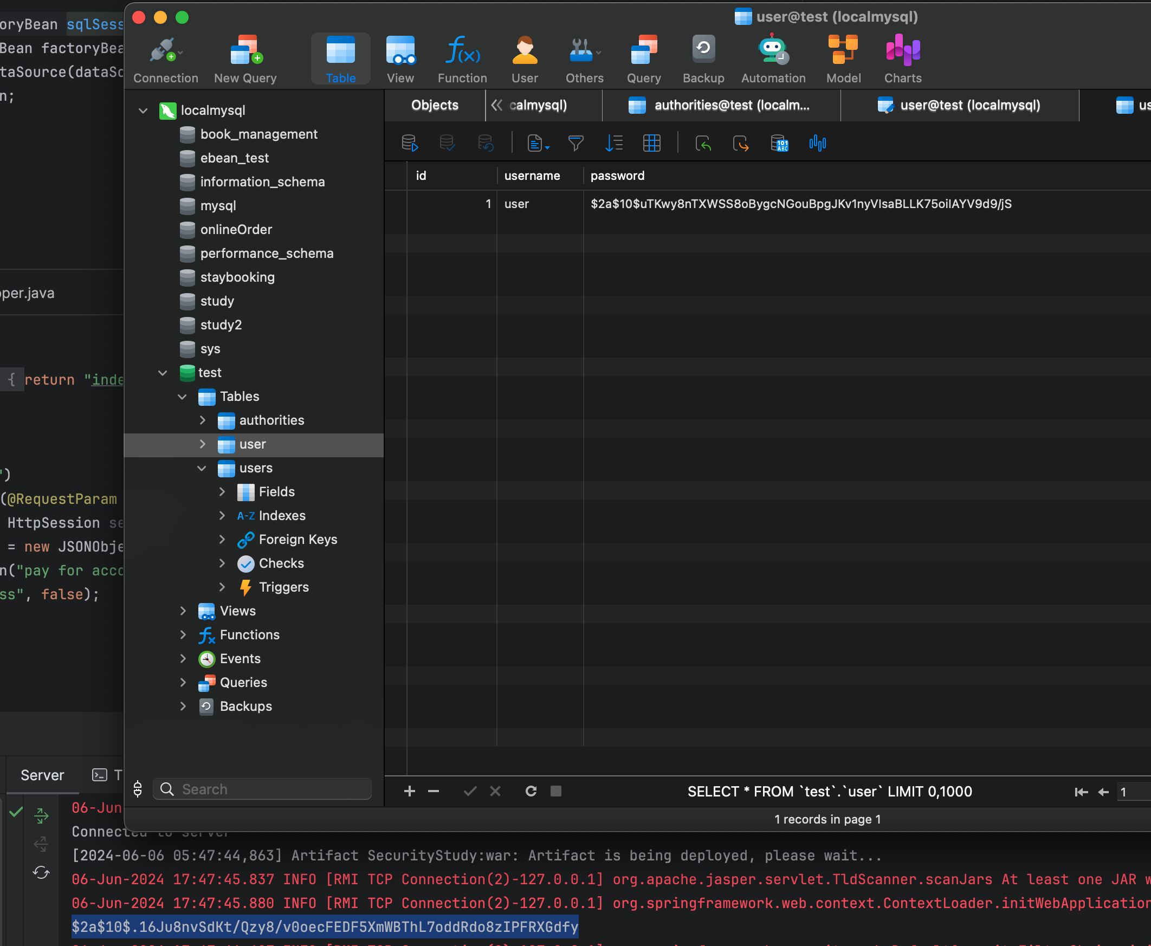Toggle grid view for results
Image resolution: width=1151 pixels, height=946 pixels.
point(652,143)
